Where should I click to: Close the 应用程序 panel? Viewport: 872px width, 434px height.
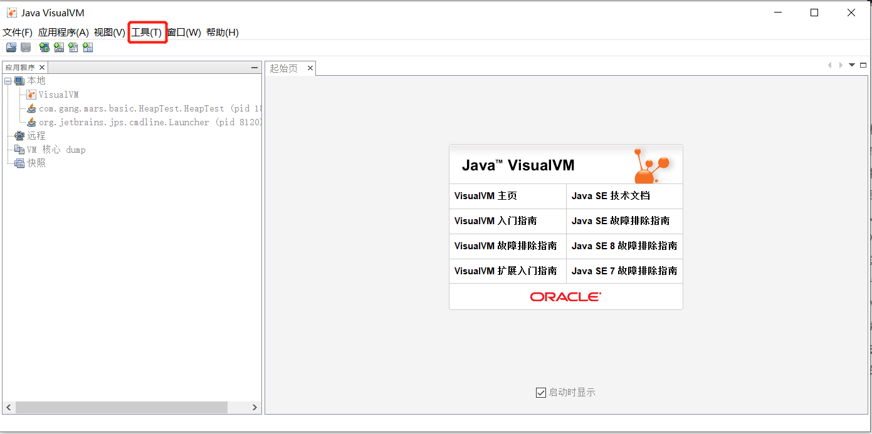(x=42, y=68)
